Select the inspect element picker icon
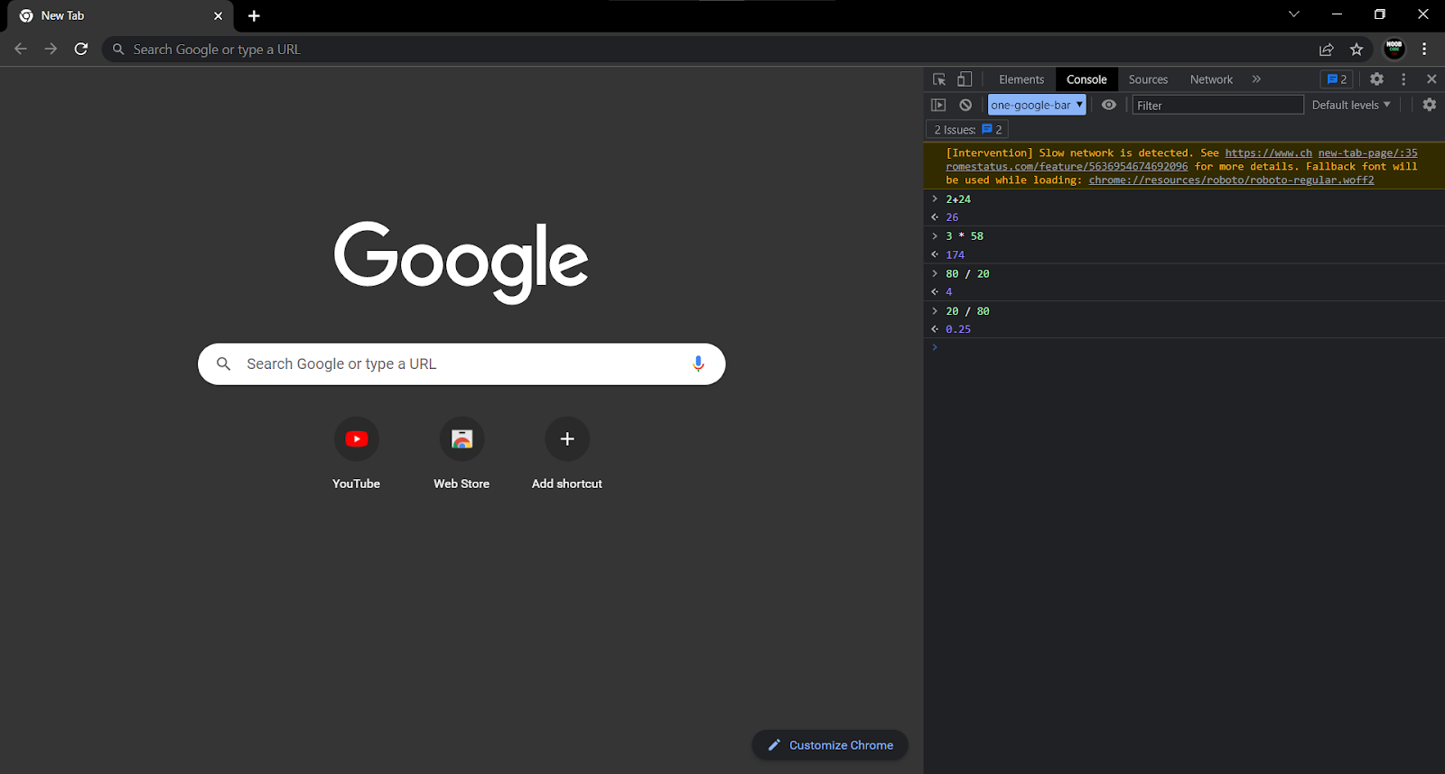The image size is (1445, 774). click(x=939, y=79)
